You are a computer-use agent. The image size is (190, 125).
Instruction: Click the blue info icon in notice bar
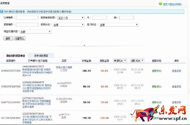click(2, 11)
